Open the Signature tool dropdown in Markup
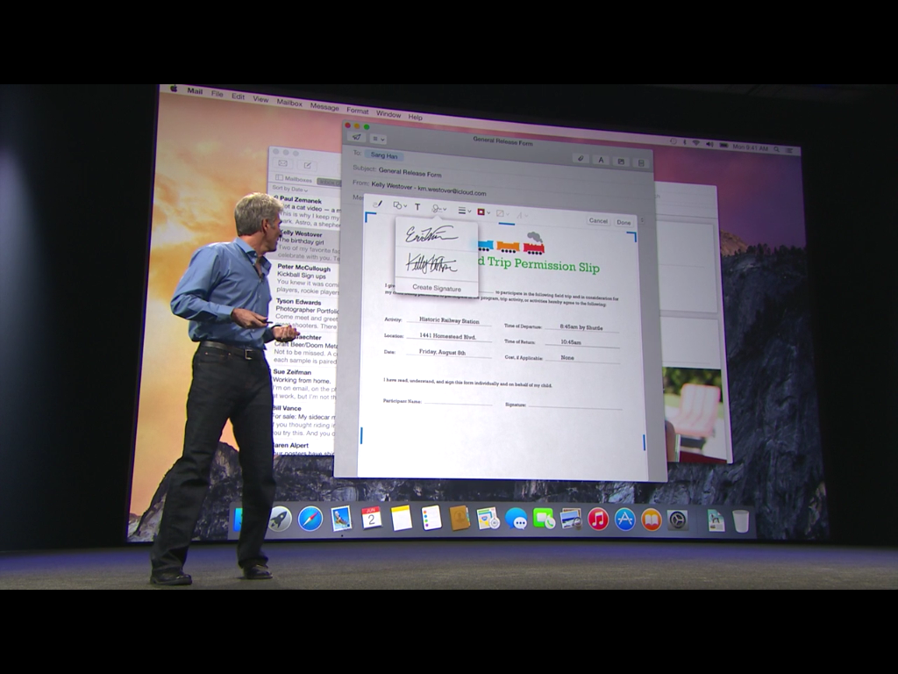898x674 pixels. tap(439, 209)
